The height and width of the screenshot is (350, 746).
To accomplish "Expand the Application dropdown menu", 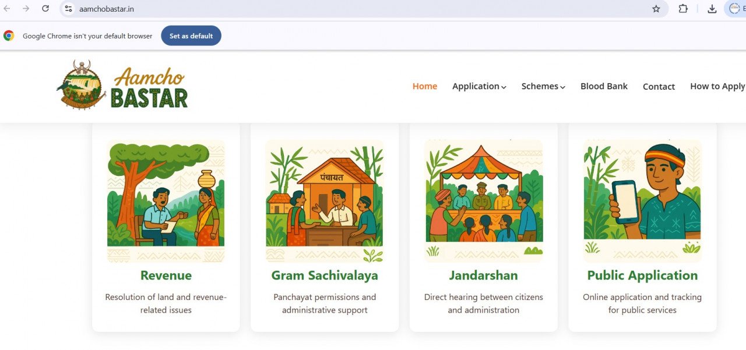I will click(479, 86).
